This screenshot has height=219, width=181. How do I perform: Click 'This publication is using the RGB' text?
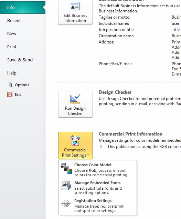[x=144, y=147]
